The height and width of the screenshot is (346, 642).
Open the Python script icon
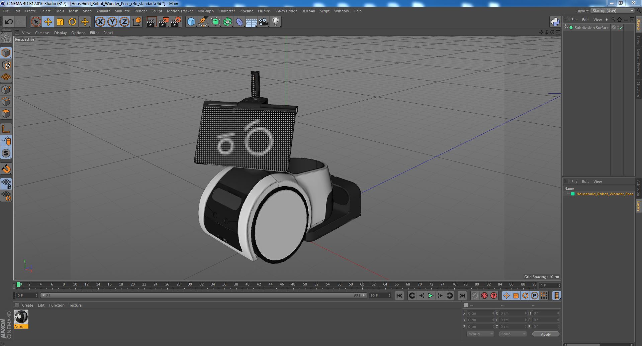pyautogui.click(x=555, y=22)
